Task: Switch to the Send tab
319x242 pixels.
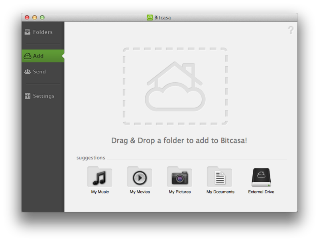Action: [38, 72]
